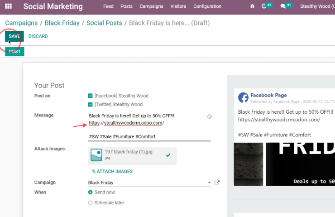The height and width of the screenshot is (217, 335).
Task: Open the apps grid menu icon
Action: [x=8, y=6]
